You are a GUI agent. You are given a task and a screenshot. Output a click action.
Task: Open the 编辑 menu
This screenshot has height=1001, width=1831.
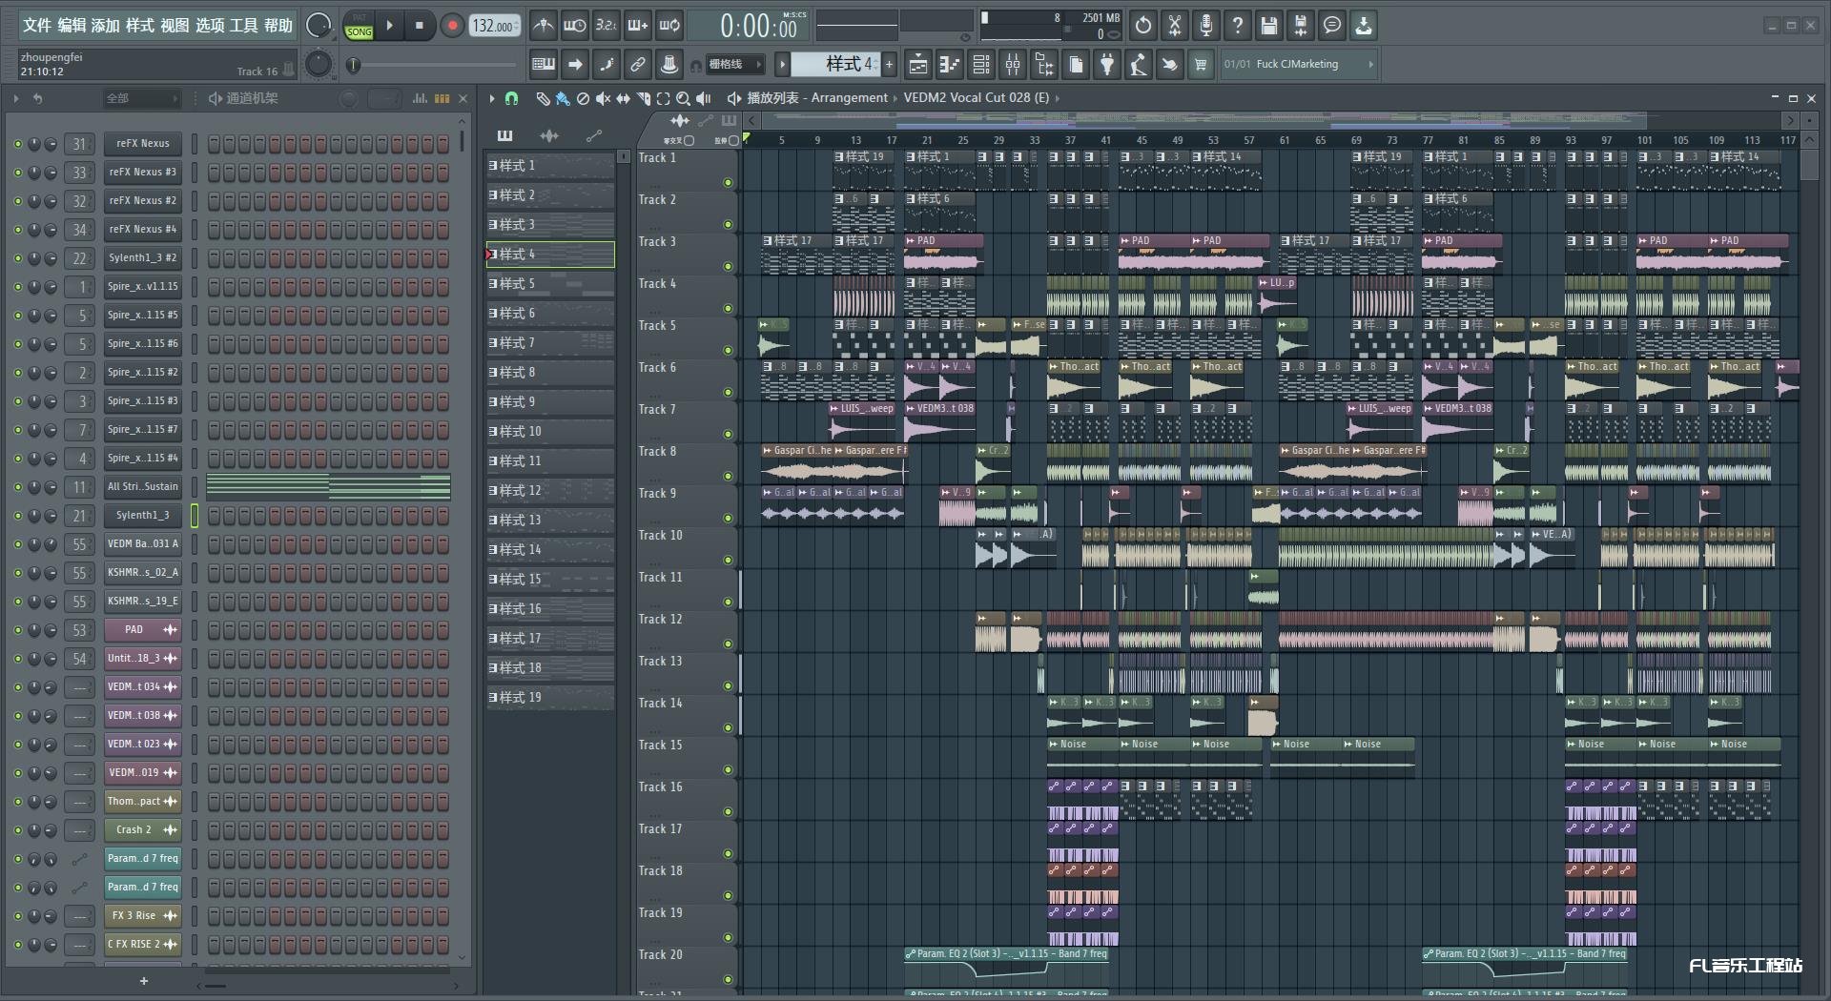coord(72,26)
